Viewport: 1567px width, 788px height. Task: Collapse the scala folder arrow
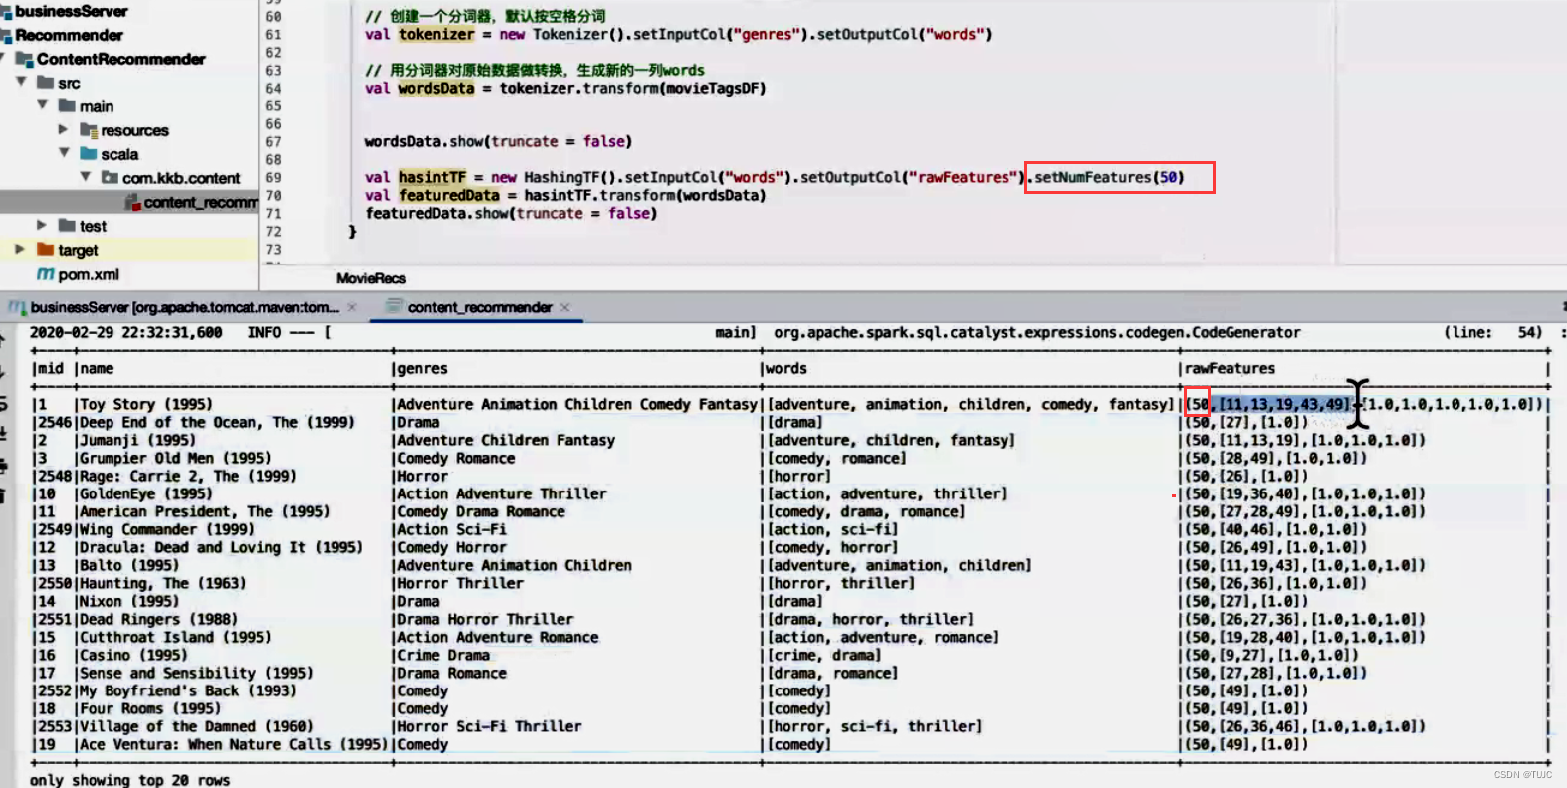click(x=64, y=153)
